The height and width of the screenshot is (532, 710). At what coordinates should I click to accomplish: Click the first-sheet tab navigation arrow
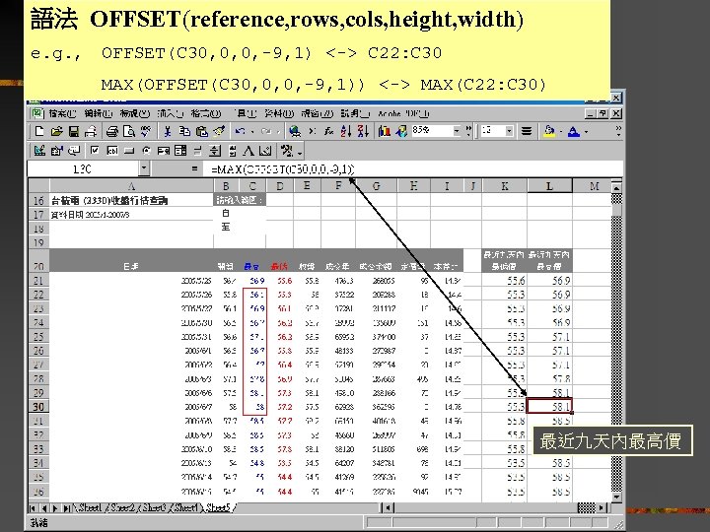pyautogui.click(x=34, y=508)
